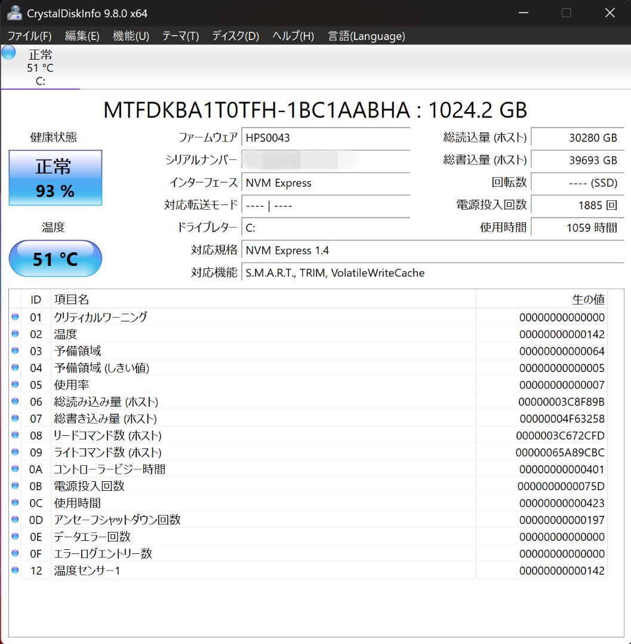Viewport: 631px width, 644px height.
Task: Click the 項目名 column header
Action: (263, 299)
